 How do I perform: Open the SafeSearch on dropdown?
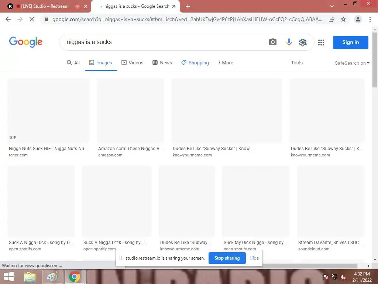(352, 63)
